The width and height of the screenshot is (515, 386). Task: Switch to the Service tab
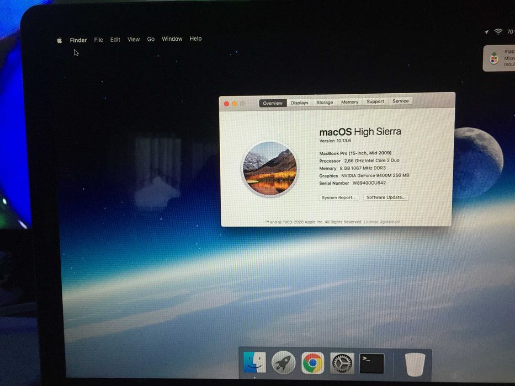(x=400, y=101)
